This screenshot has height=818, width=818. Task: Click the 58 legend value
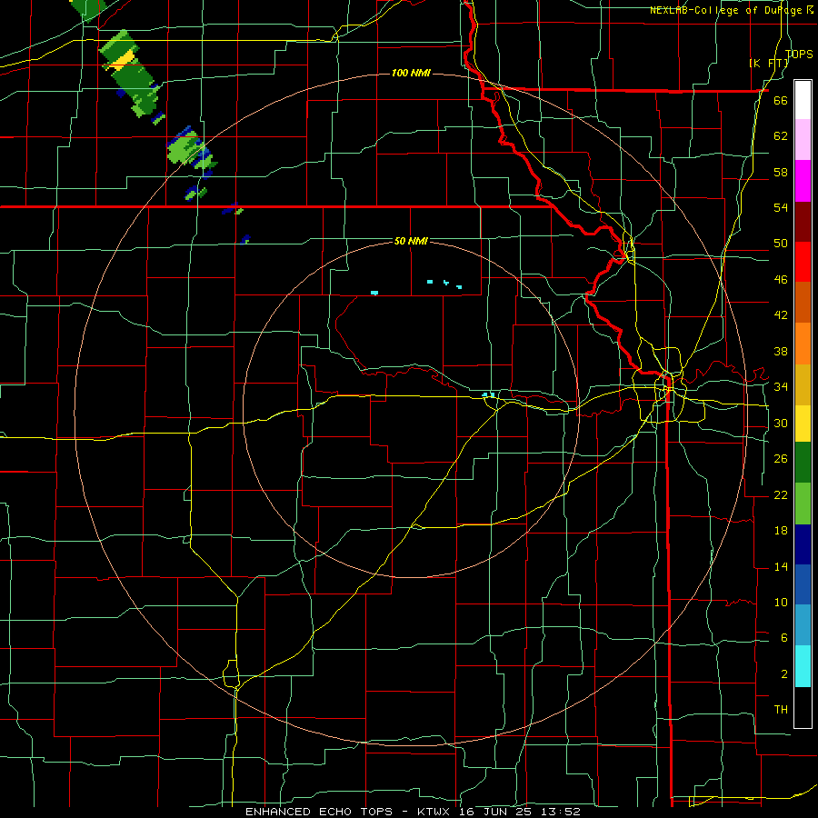781,172
